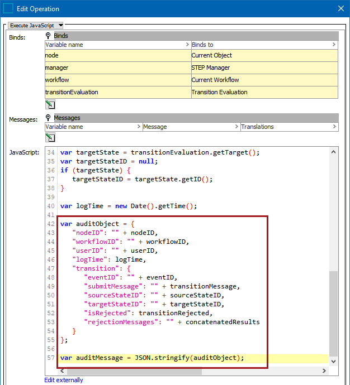Expand the Binds to column arrow
The width and height of the screenshot is (350, 385).
[334, 45]
